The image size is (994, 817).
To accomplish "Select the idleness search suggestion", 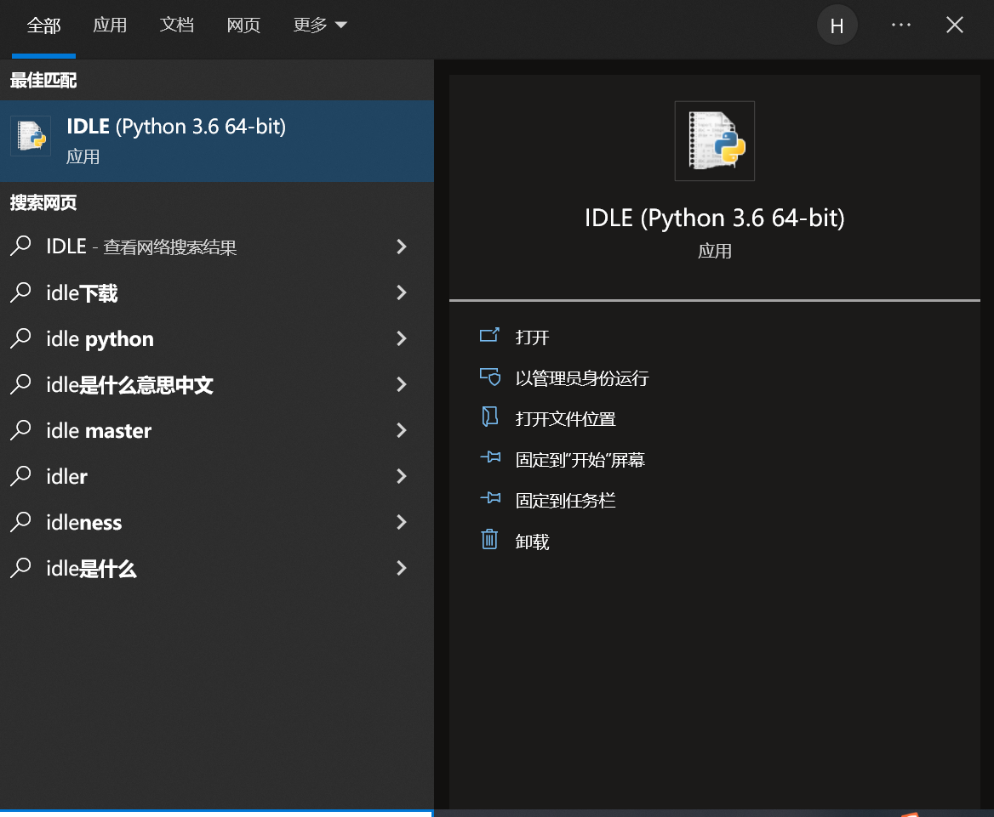I will (x=217, y=522).
